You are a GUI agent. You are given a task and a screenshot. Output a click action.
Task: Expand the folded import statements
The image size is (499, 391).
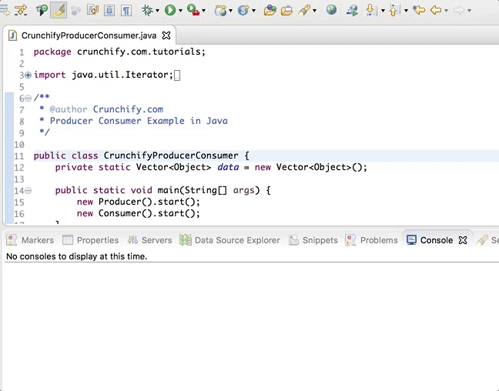coord(28,75)
